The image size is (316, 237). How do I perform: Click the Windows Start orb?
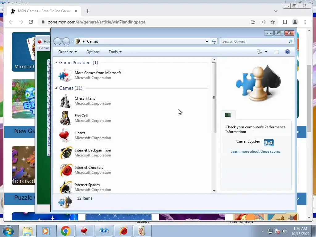coord(8,231)
